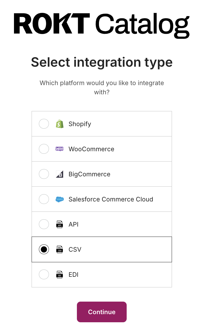
Task: Click the ROKT Catalog logo
Action: click(x=101, y=25)
